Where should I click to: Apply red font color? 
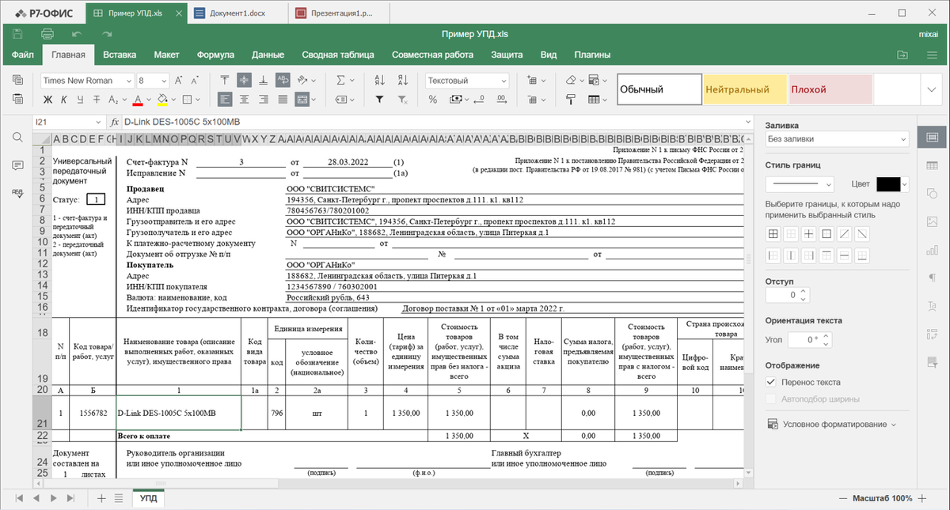click(x=138, y=100)
